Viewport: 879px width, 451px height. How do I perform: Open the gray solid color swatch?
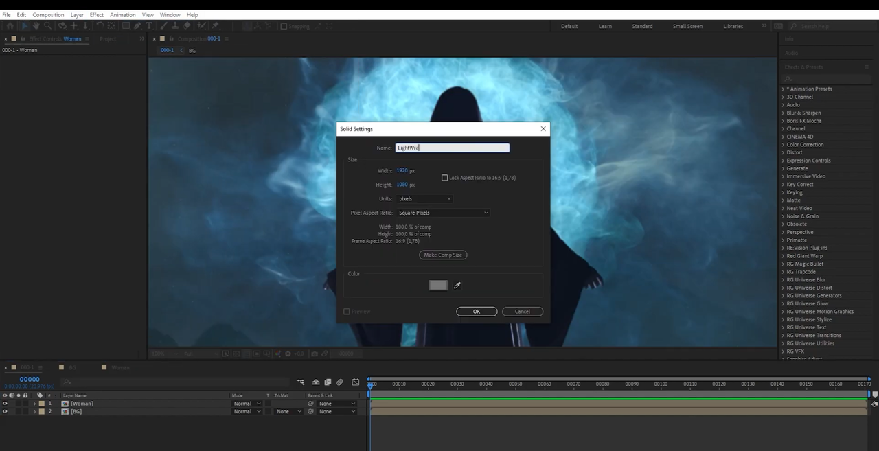pos(438,285)
